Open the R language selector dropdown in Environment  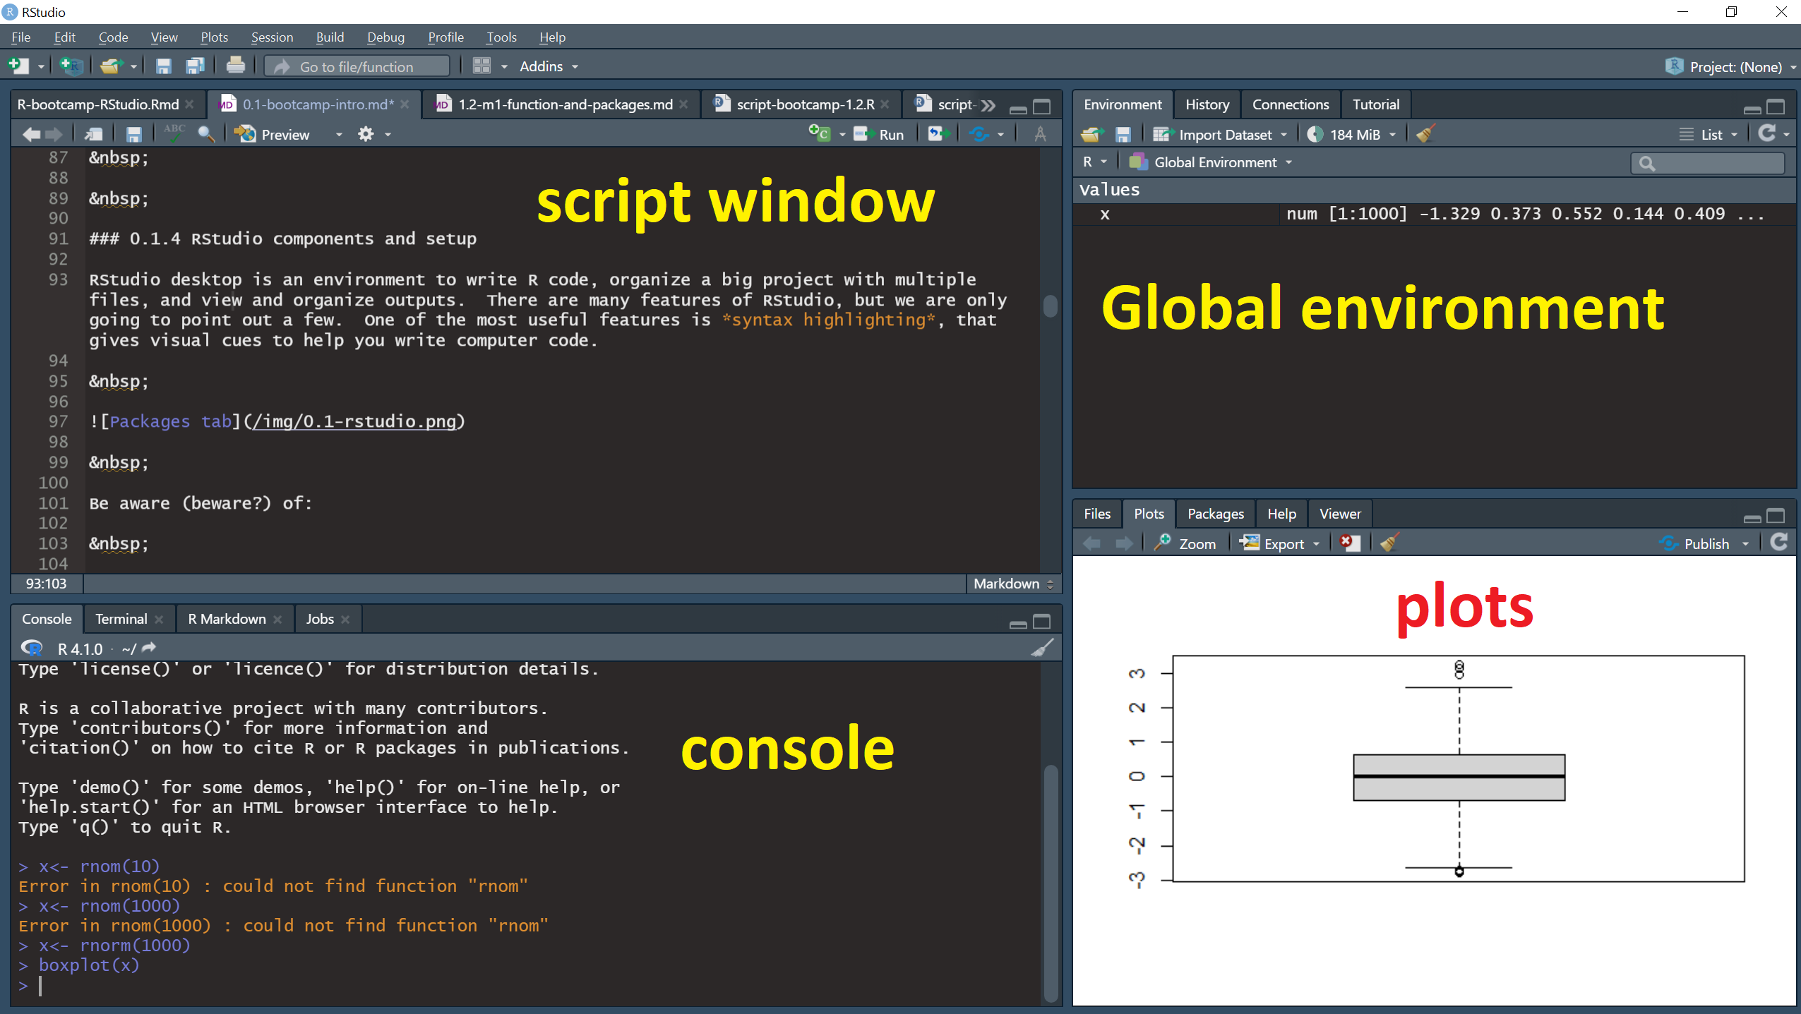1095,162
